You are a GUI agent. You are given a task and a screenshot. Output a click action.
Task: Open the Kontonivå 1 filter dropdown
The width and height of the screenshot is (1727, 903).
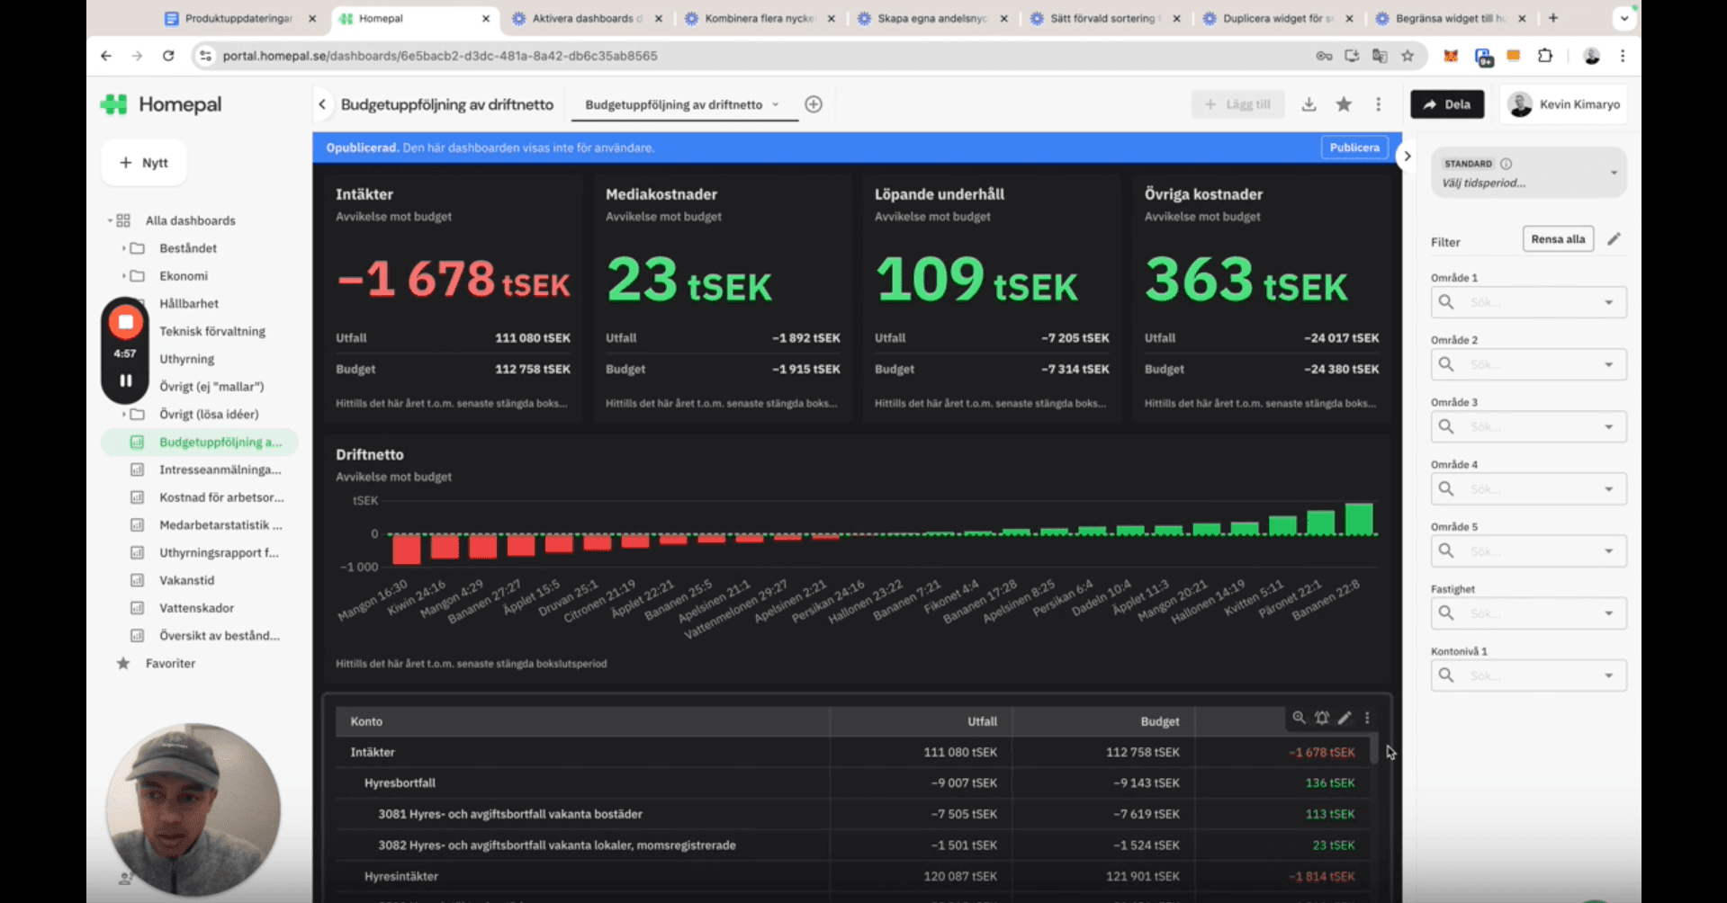pos(1528,675)
